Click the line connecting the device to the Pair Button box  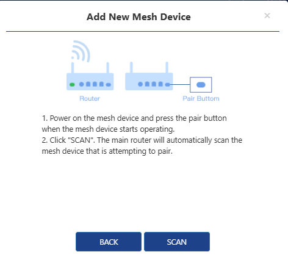pyautogui.click(x=180, y=84)
